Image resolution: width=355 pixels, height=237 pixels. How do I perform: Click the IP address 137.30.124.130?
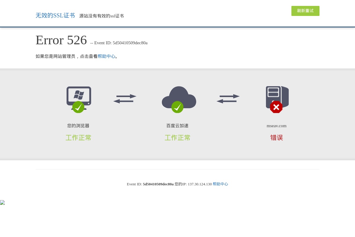tap(200, 184)
